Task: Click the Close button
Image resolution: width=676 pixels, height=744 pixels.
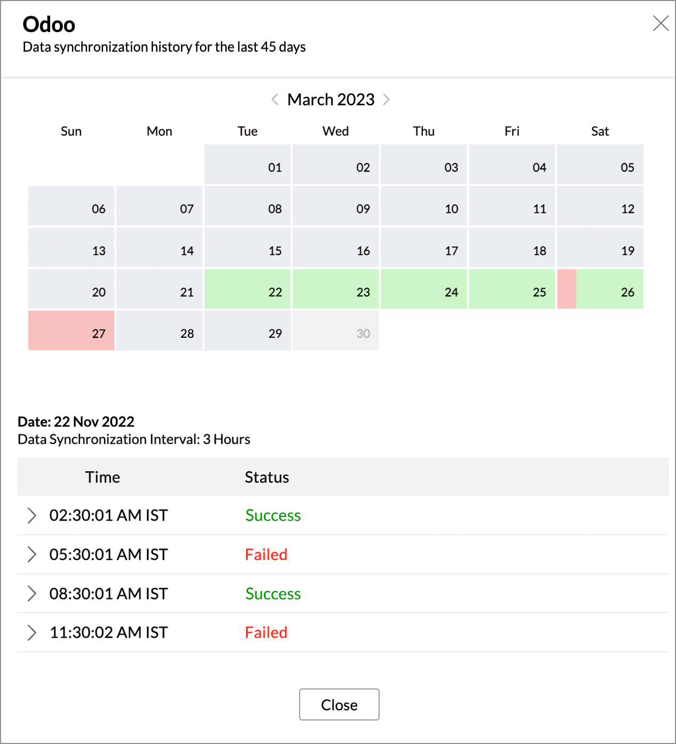Action: 339,704
